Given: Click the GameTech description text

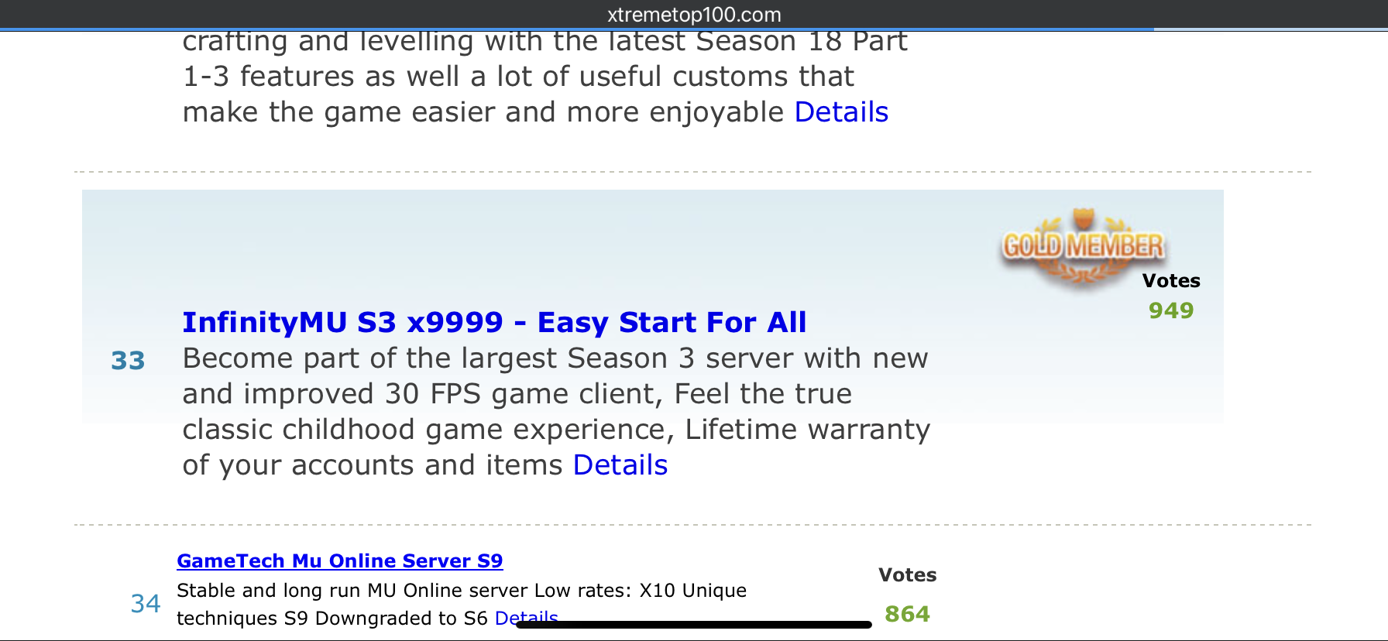Looking at the screenshot, I should coord(462,604).
